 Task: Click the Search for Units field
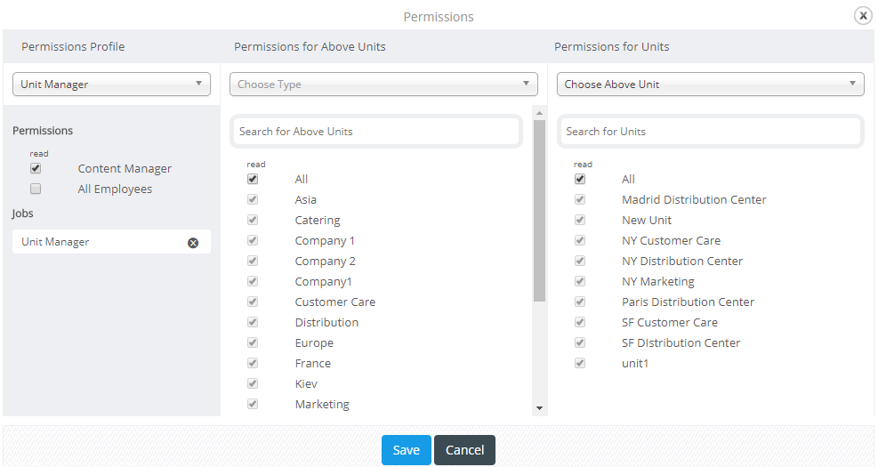pos(711,132)
